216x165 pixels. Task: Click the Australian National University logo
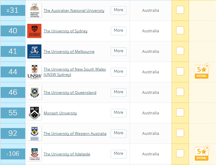coord(34,10)
